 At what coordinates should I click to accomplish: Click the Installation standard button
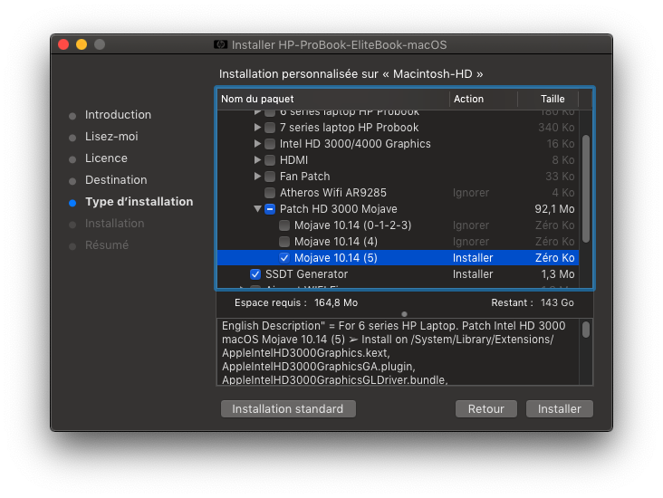[288, 408]
